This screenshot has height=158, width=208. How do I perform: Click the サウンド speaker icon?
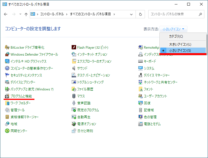point(74,68)
